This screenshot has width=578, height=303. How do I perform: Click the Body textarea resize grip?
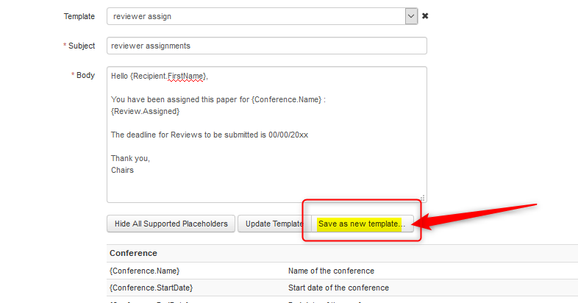(x=423, y=199)
